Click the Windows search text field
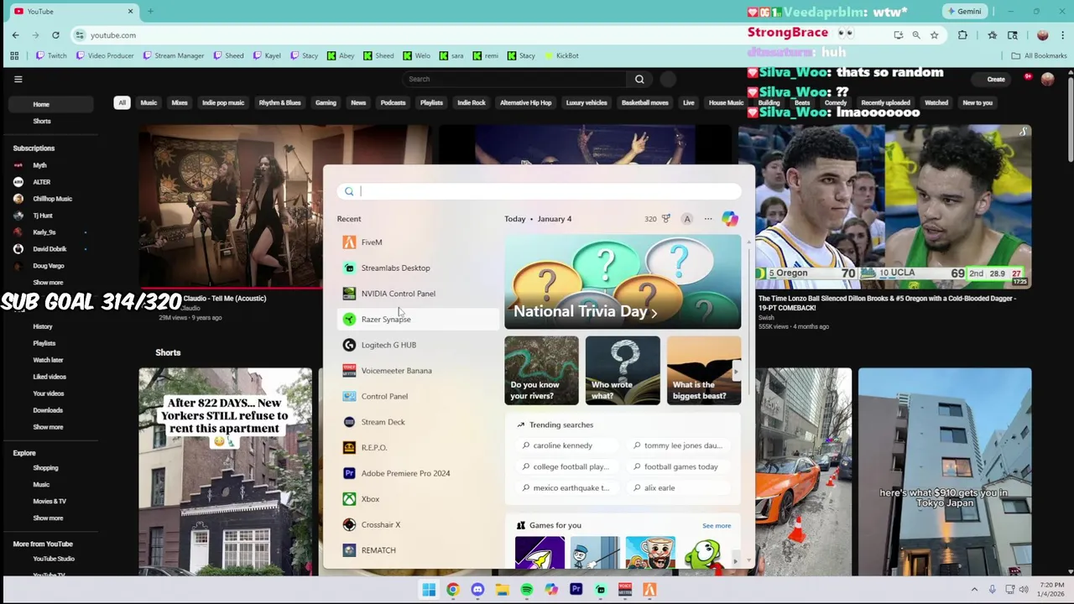Screen dimensions: 1074x604 tap(540, 191)
